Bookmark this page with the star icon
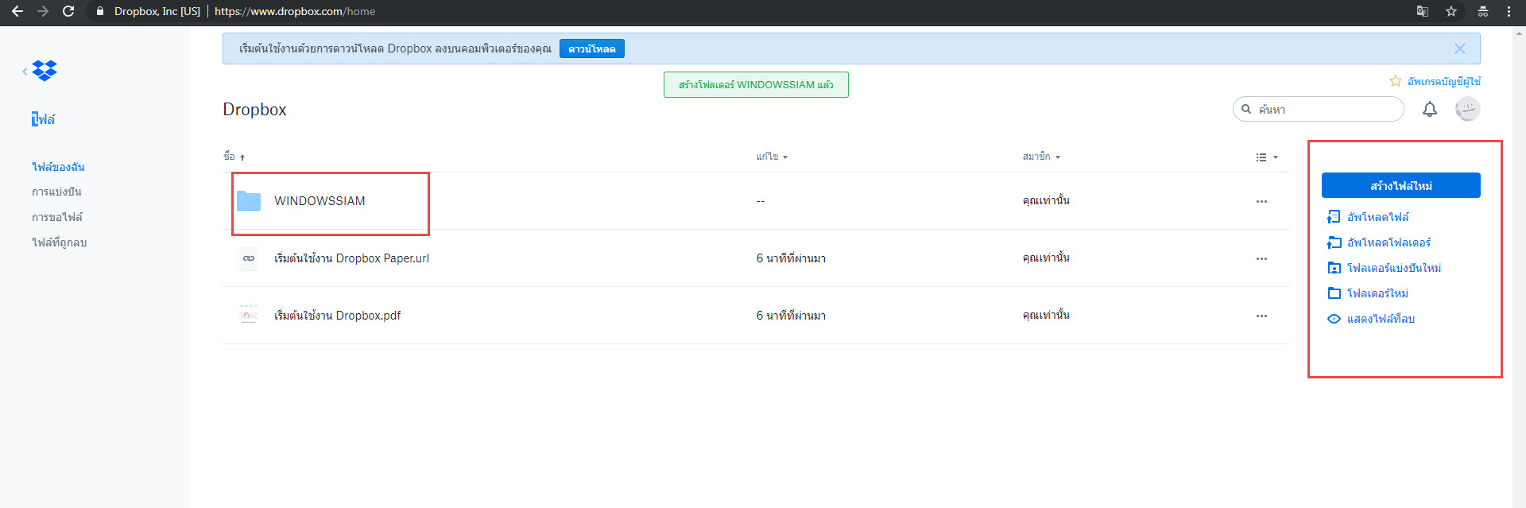Screen dimensions: 1526x508 [x=1451, y=11]
